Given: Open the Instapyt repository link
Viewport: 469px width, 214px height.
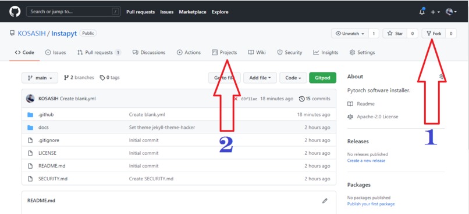Looking at the screenshot, I should coord(64,34).
